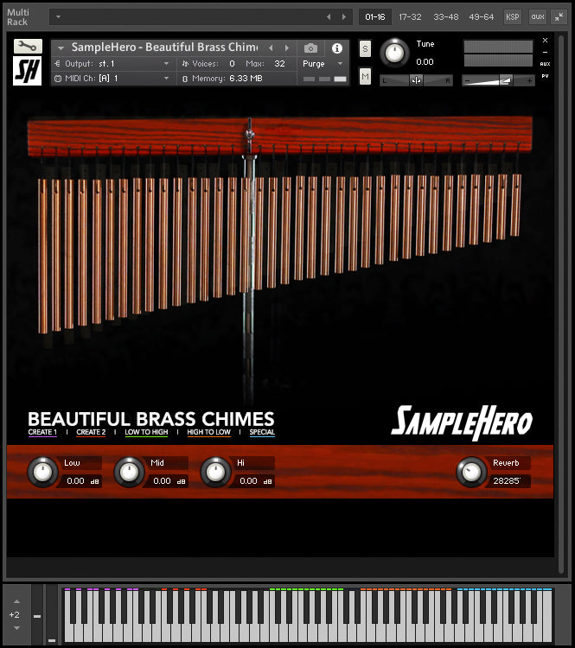Click the Low 0.00 dB value field
The height and width of the screenshot is (648, 575).
[81, 481]
